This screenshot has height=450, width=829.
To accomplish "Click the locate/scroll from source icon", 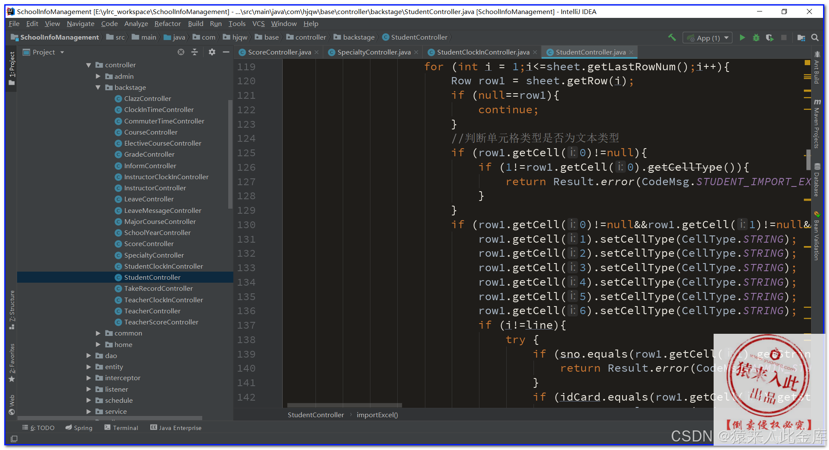I will pyautogui.click(x=181, y=52).
